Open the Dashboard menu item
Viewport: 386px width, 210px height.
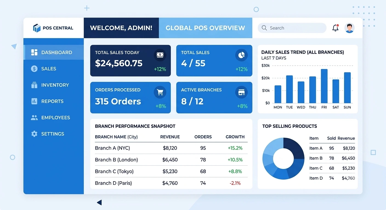[54, 52]
